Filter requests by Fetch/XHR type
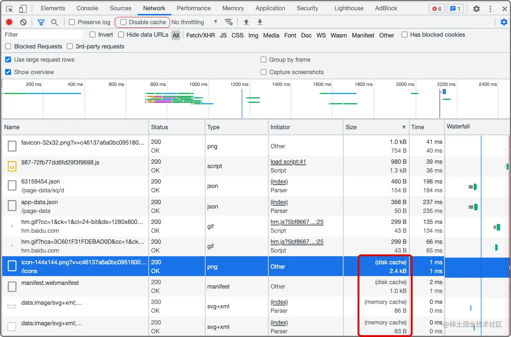 pos(200,35)
